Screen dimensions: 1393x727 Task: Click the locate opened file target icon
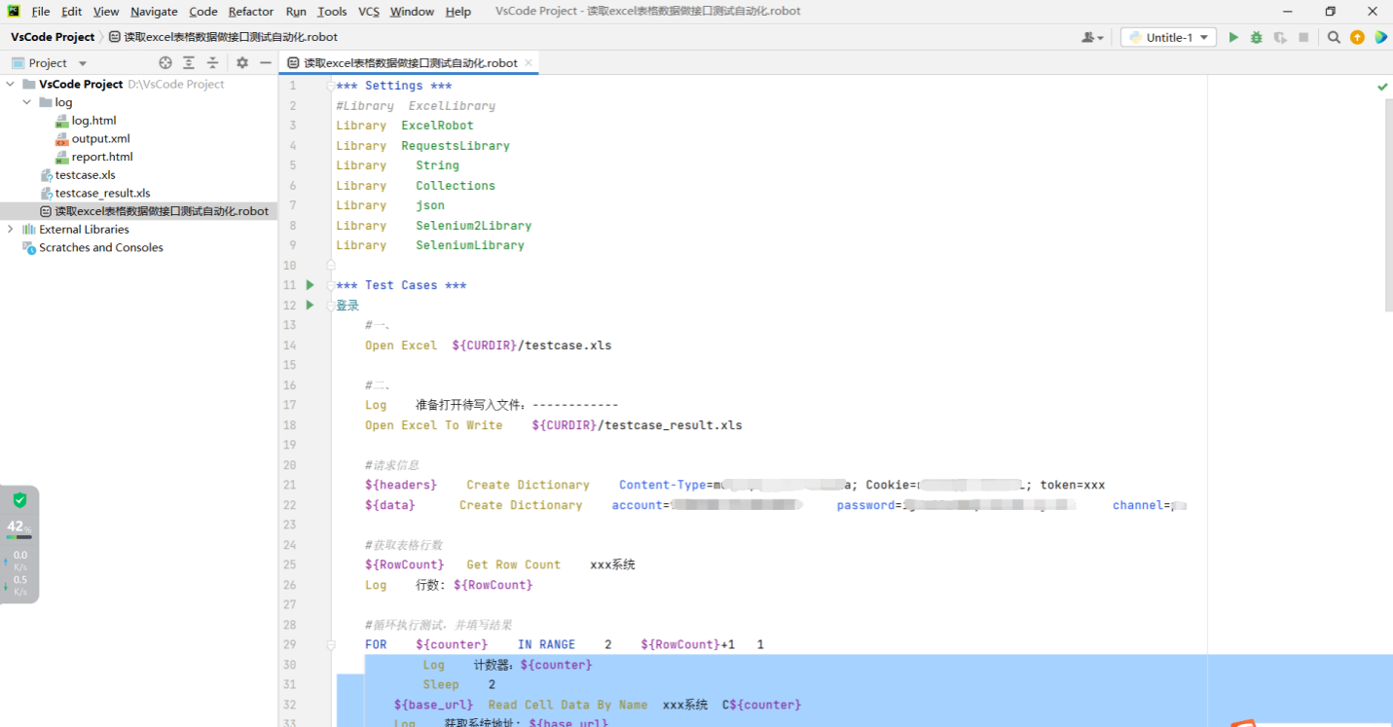point(165,62)
